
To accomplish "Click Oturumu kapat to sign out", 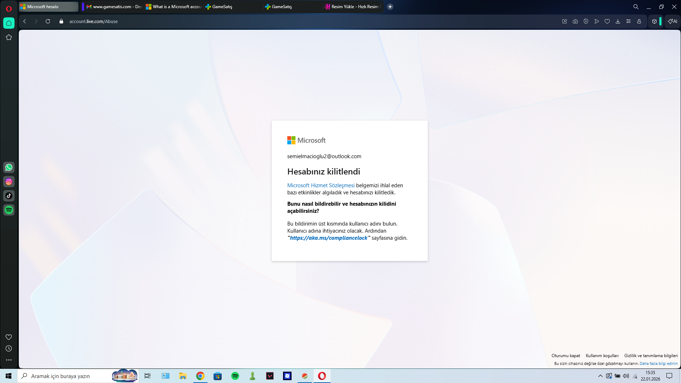I will tap(566, 356).
